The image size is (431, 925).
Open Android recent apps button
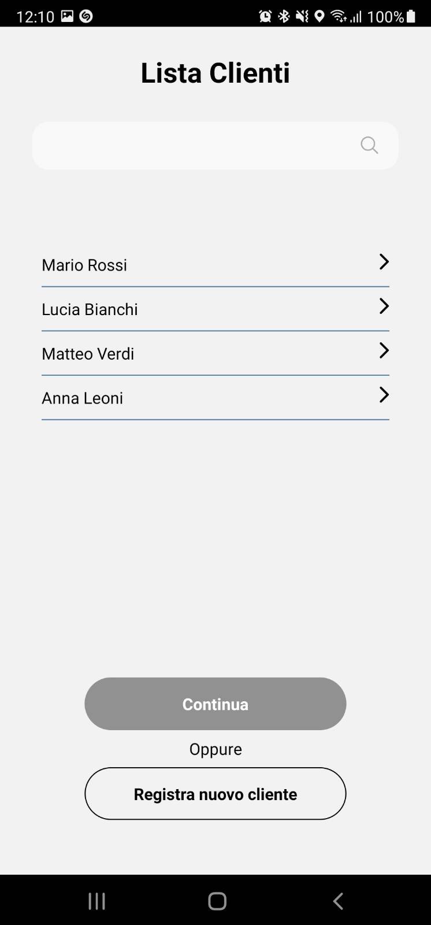tap(96, 901)
